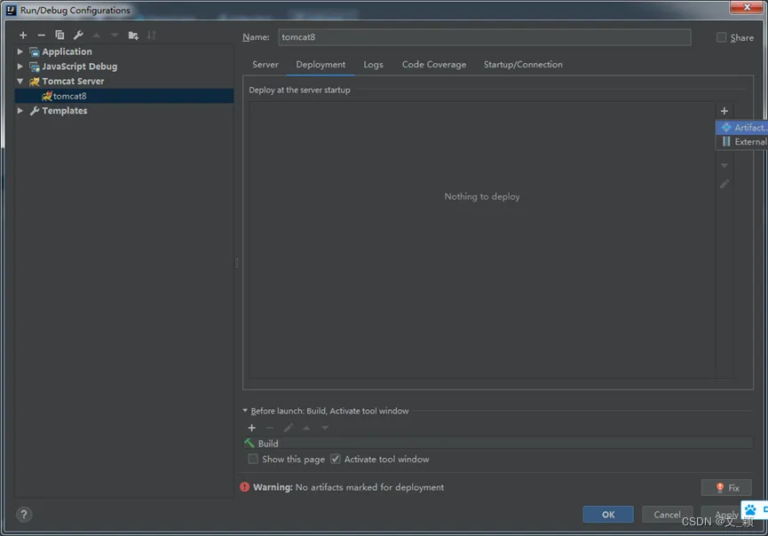Screen dimensions: 768x536
Task: Select the Deployment tab
Action: pos(321,65)
